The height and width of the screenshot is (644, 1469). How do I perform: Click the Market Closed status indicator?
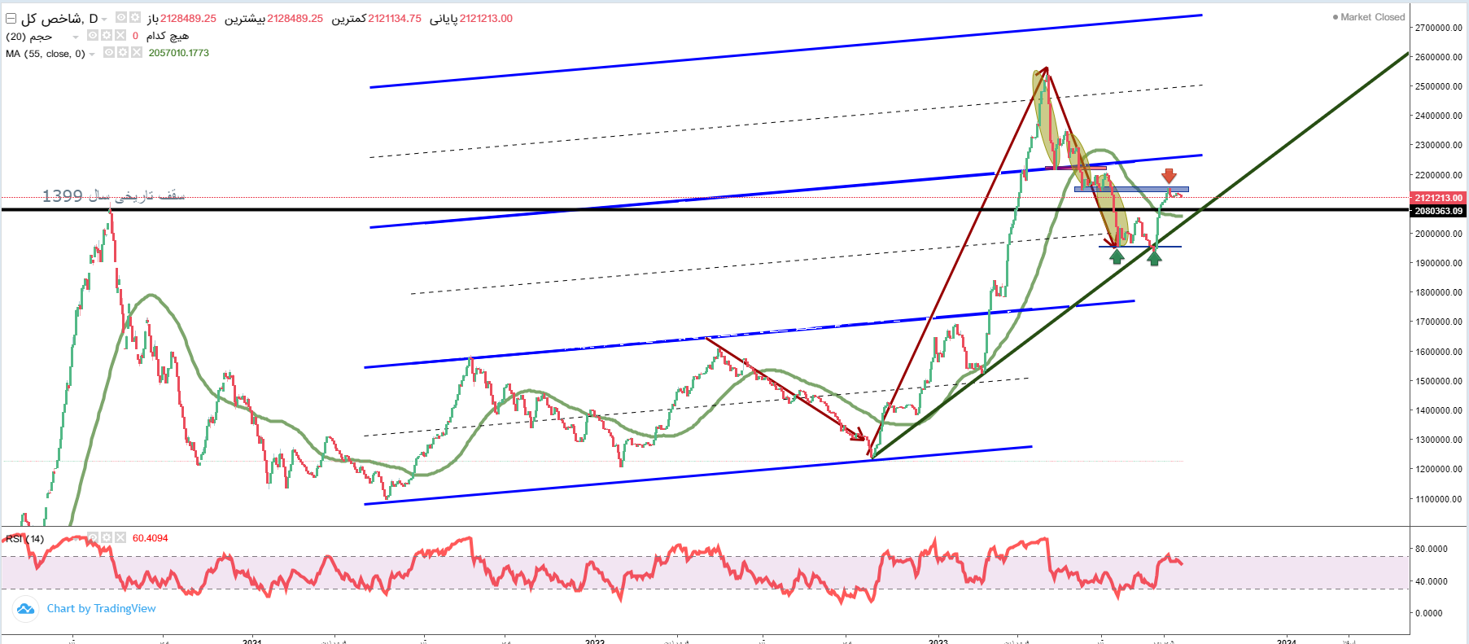tap(1369, 17)
